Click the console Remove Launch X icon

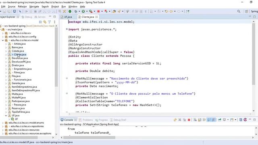180,120
